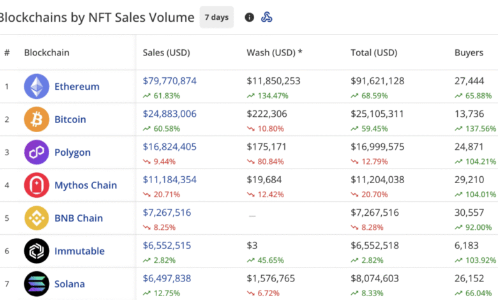
Task: Click Bitcoin total $25,105,311
Action: click(x=377, y=114)
